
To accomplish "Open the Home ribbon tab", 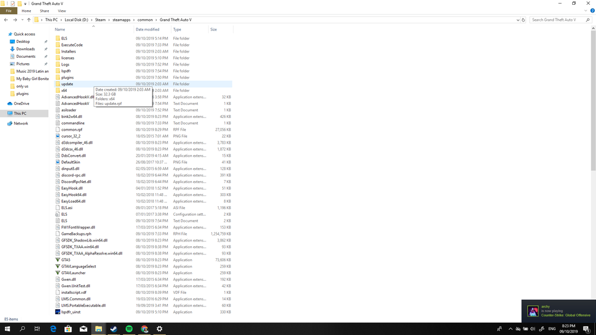I will point(26,11).
